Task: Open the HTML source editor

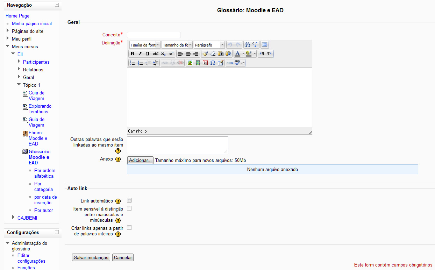Action: pyautogui.click(x=230, y=63)
